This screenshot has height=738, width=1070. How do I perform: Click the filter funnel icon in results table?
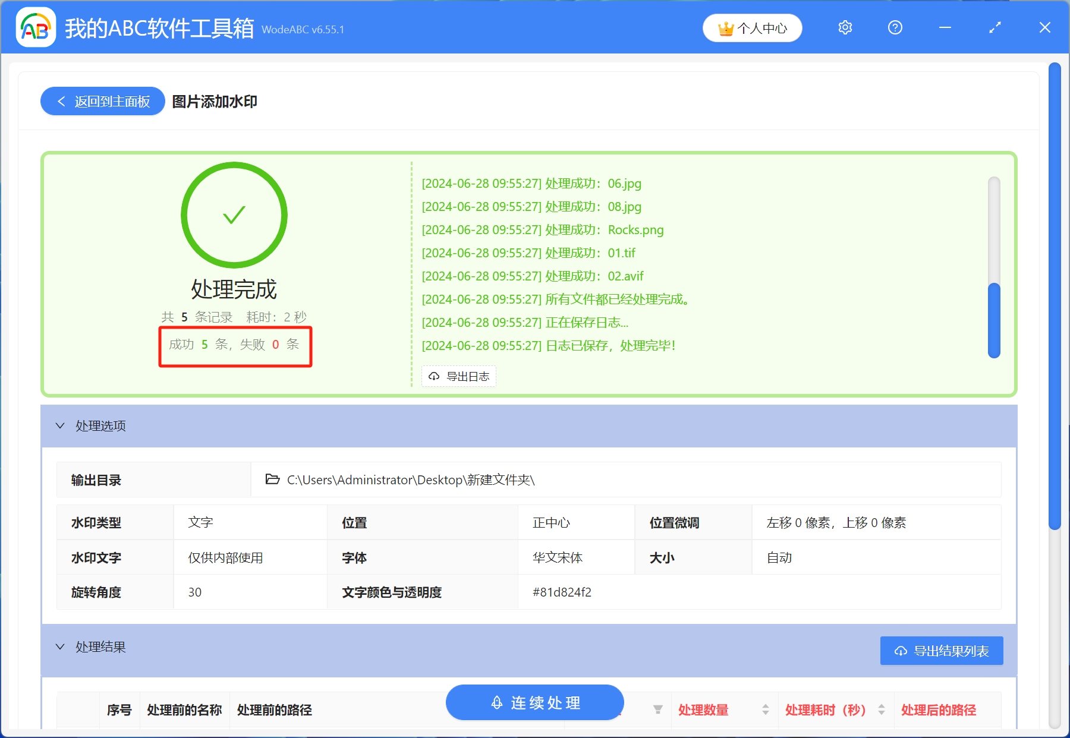657,709
